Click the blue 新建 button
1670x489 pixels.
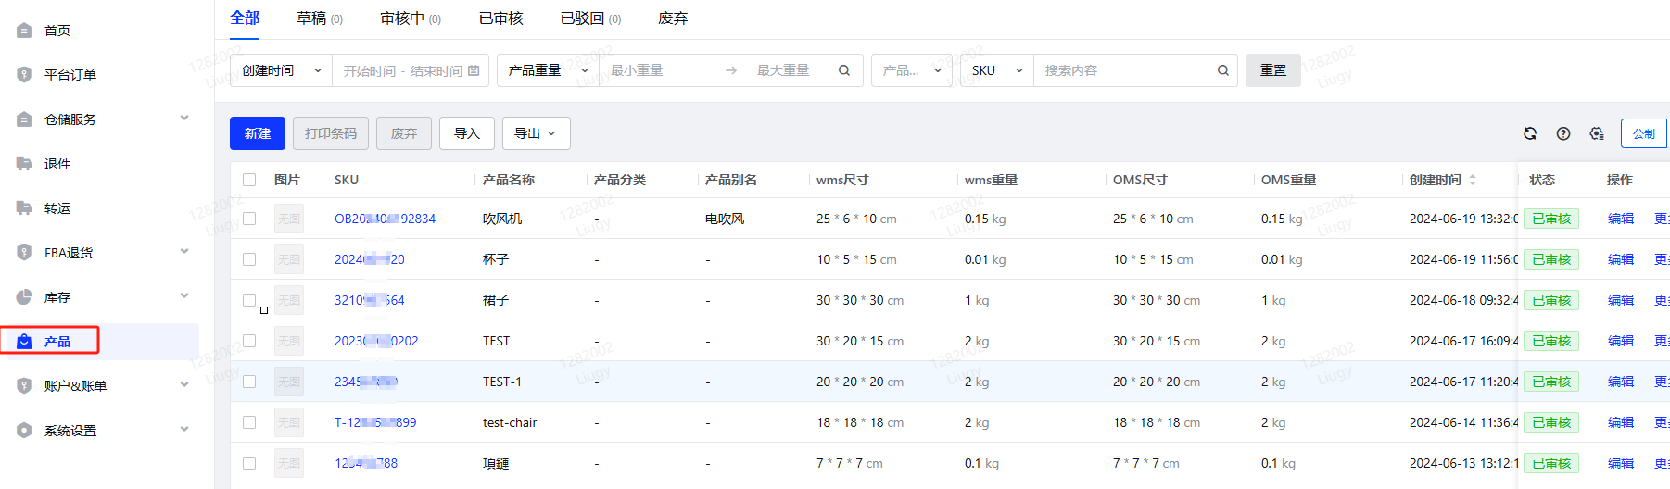258,133
